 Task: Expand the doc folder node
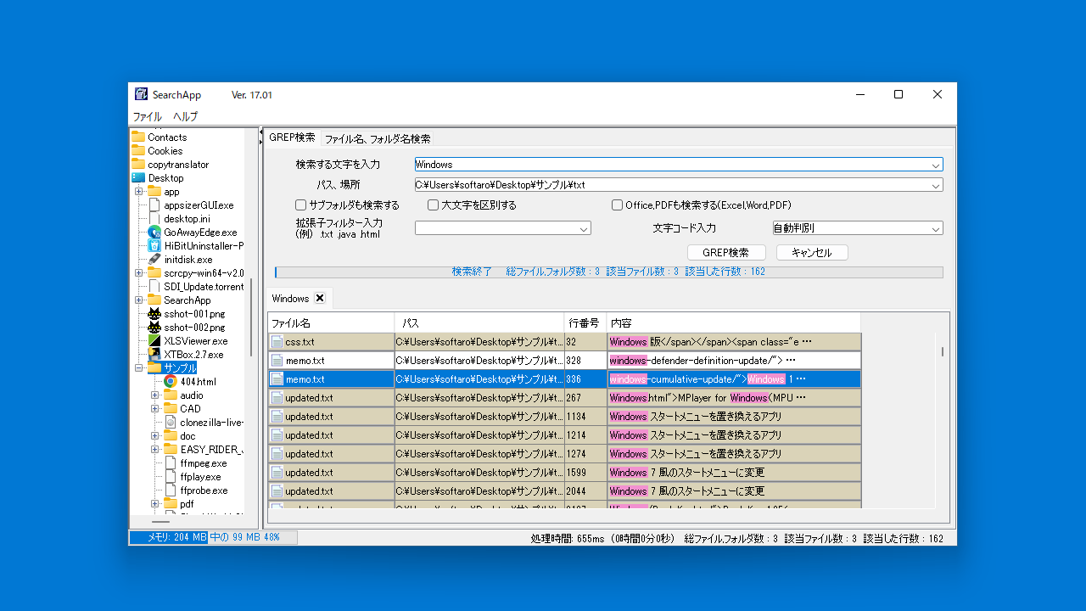[154, 436]
